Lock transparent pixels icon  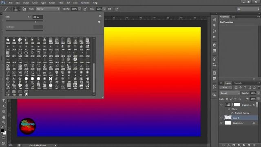[227, 99]
